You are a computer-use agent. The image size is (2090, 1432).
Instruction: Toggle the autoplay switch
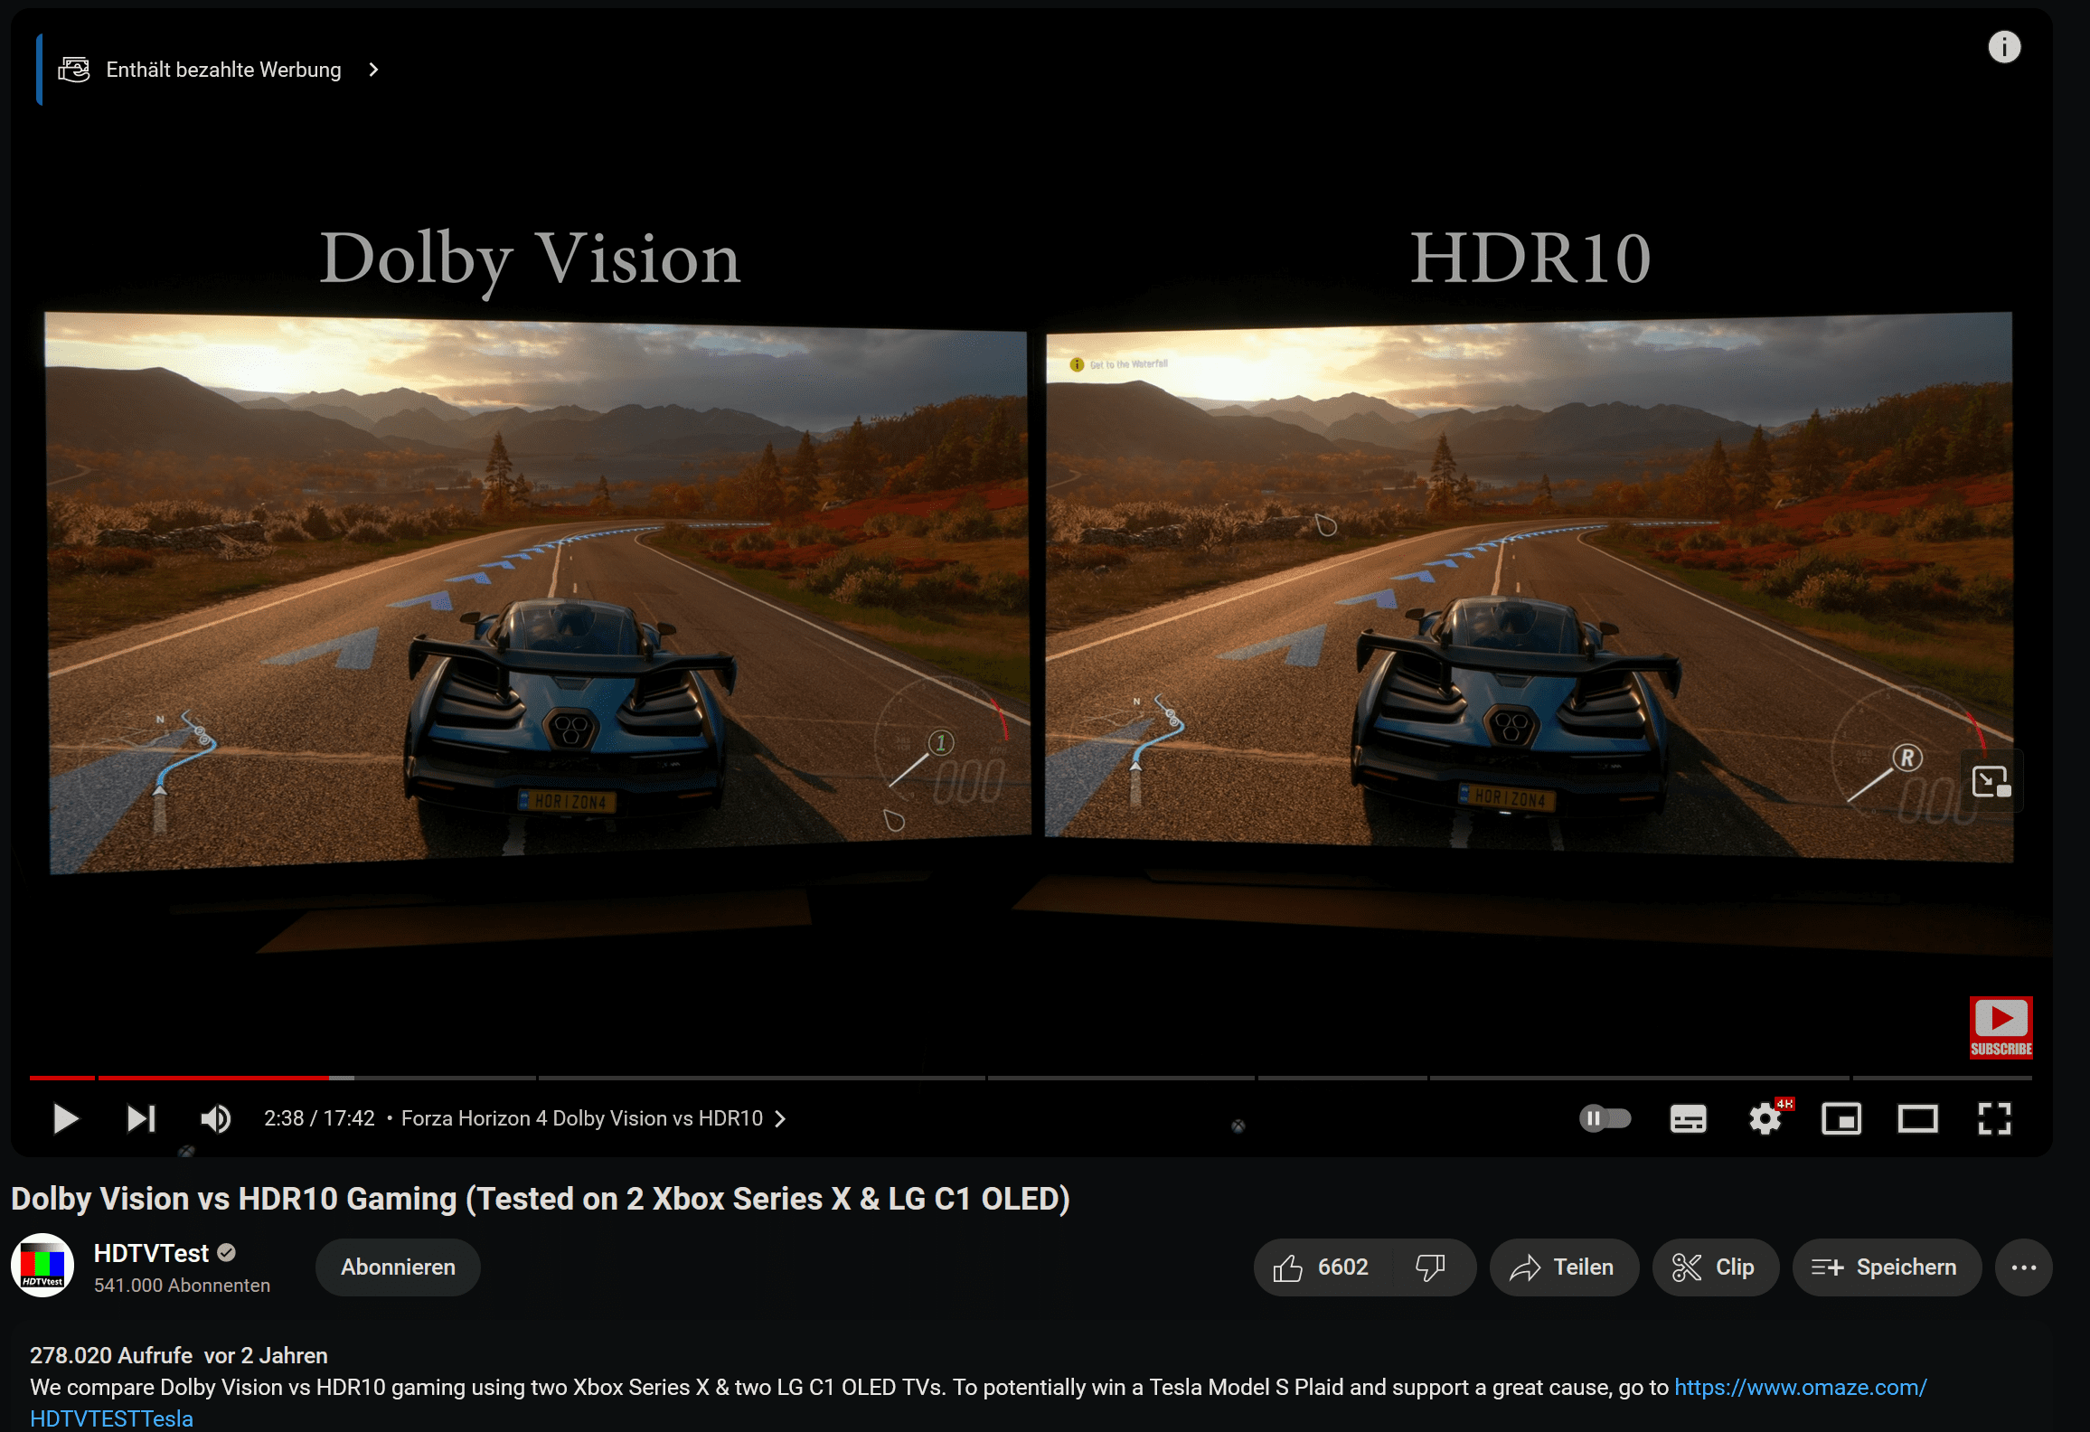(1605, 1118)
